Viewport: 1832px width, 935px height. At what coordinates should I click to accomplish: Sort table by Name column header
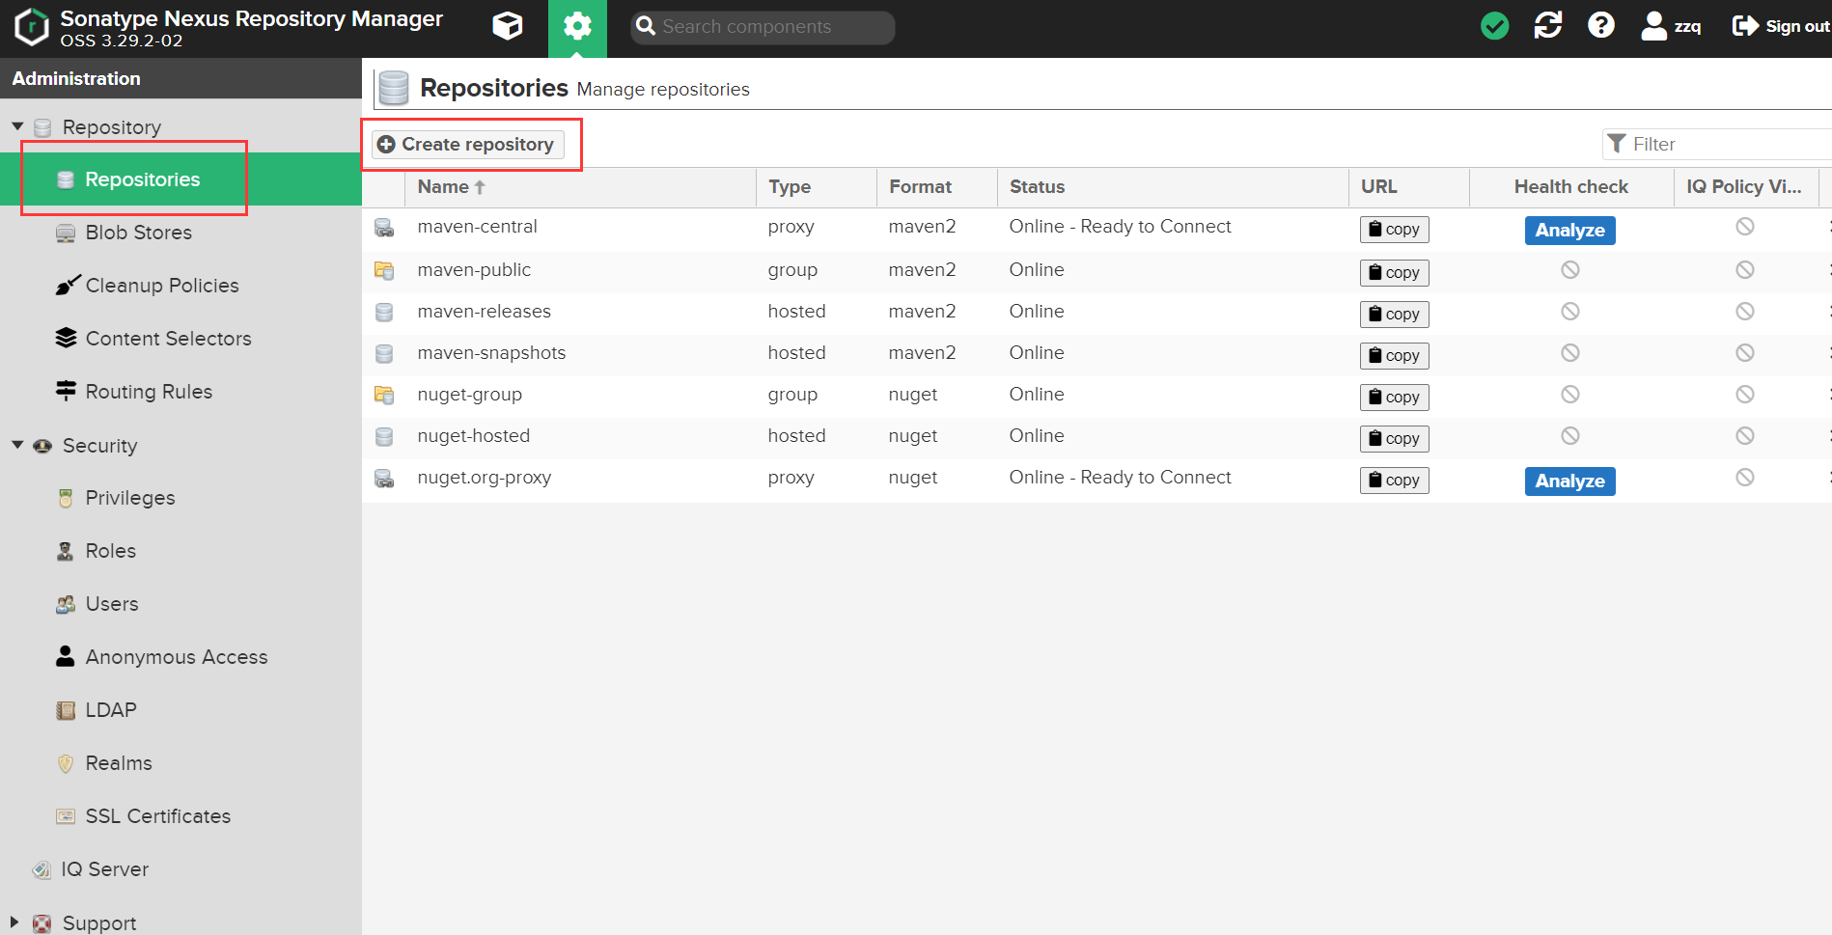tap(444, 187)
